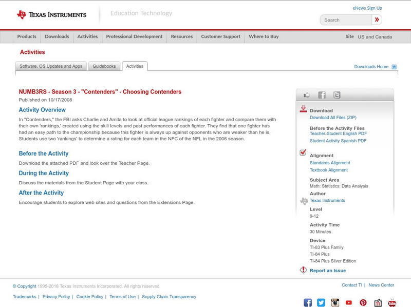Open the Supply Chain Transparency link

(169, 297)
